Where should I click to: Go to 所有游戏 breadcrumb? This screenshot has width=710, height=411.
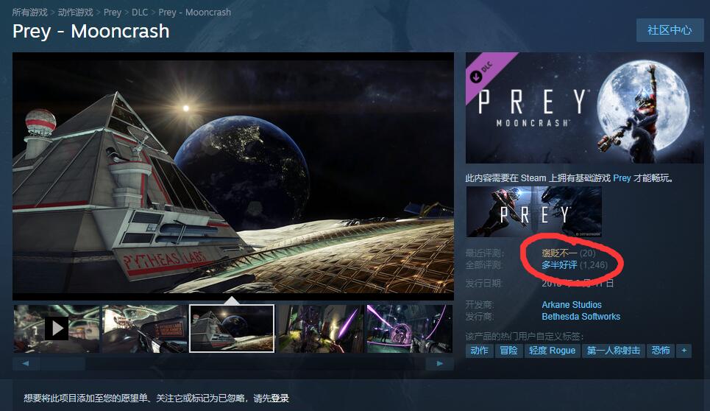tap(30, 13)
